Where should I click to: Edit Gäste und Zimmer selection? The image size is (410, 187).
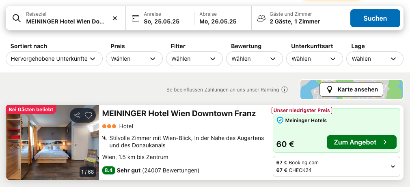tap(295, 18)
